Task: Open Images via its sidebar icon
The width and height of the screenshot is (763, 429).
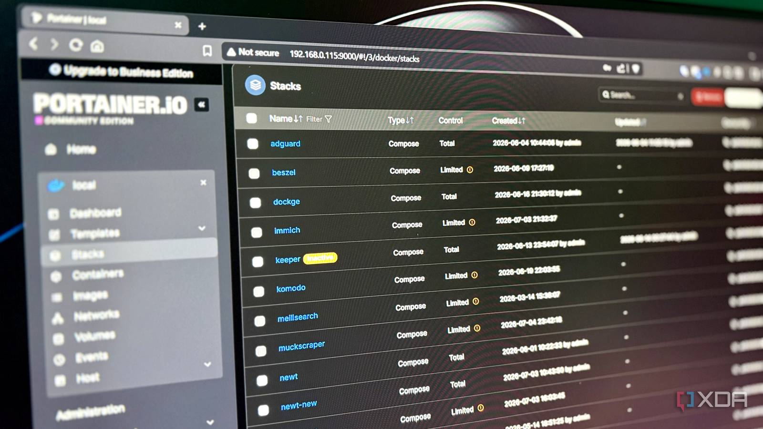Action: click(x=57, y=297)
